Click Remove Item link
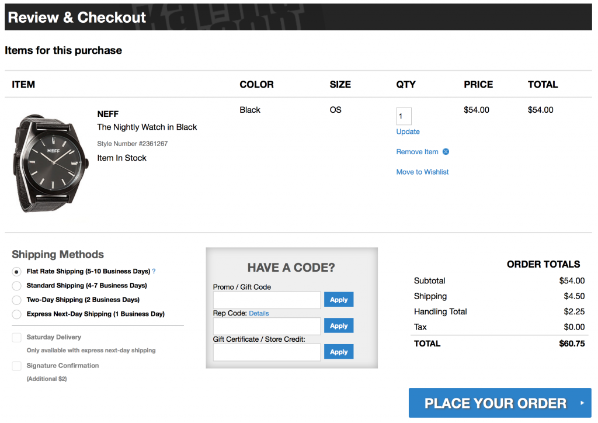Screen dimensions: 598x423 point(417,152)
